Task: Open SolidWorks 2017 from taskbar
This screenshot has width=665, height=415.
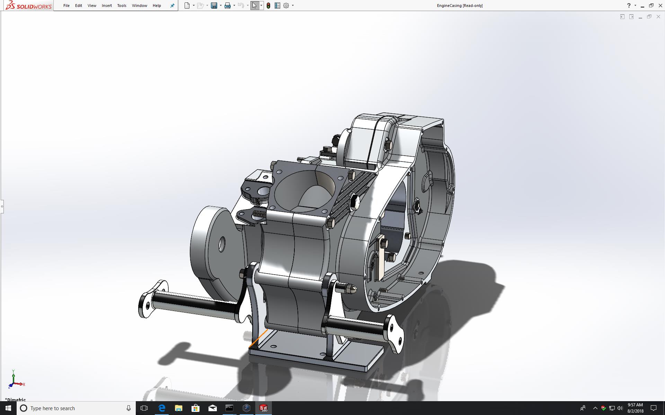Action: coord(264,408)
